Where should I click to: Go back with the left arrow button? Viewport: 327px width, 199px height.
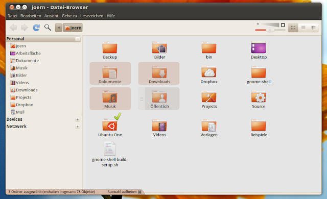point(13,28)
